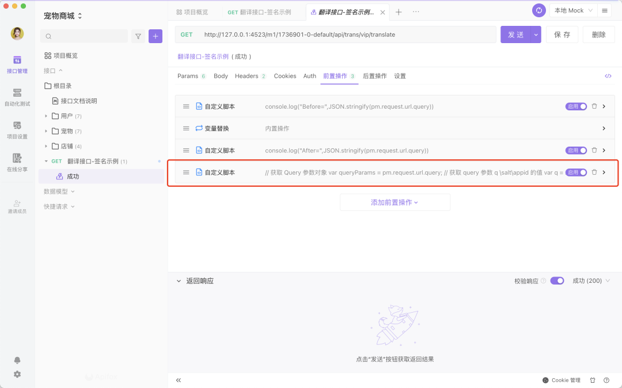Select 在线分享 in the sidebar

coord(17,163)
